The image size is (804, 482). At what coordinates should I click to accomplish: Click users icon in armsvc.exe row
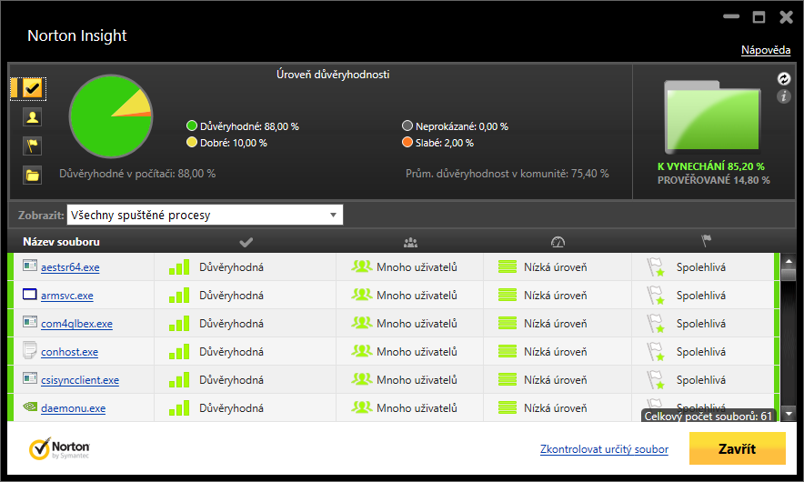click(361, 295)
